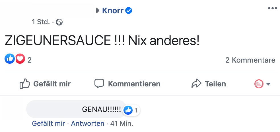
Task: View the reaction count 2 beside the heart
Action: 29,60
